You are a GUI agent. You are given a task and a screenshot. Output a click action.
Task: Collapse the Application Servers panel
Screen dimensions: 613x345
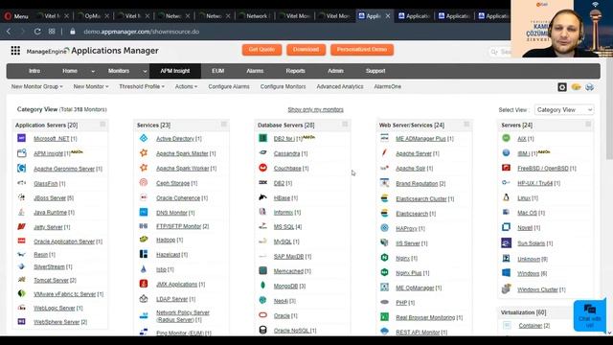point(102,124)
